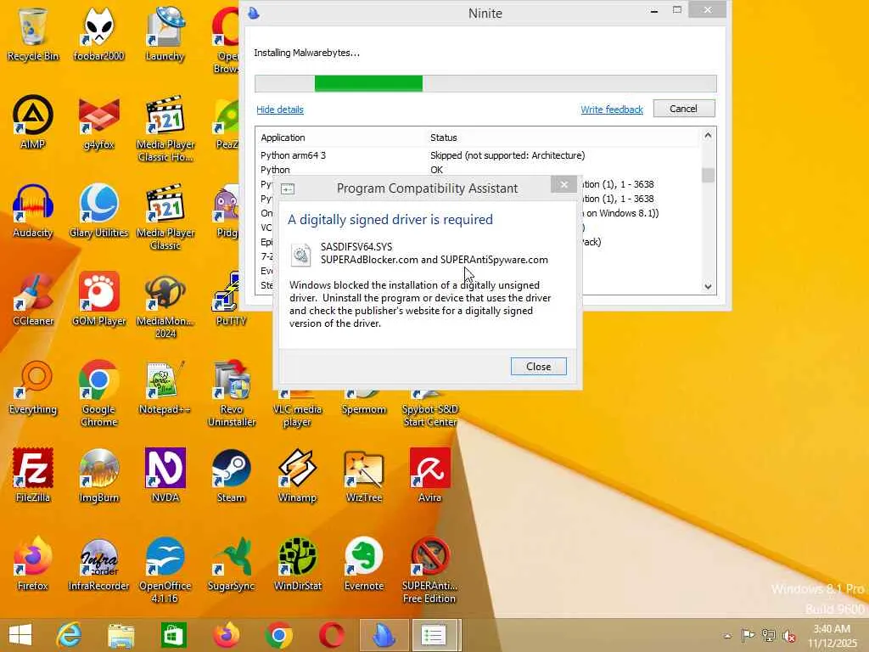Image resolution: width=869 pixels, height=652 pixels.
Task: Open the taskbar clock and date
Action: (x=832, y=636)
